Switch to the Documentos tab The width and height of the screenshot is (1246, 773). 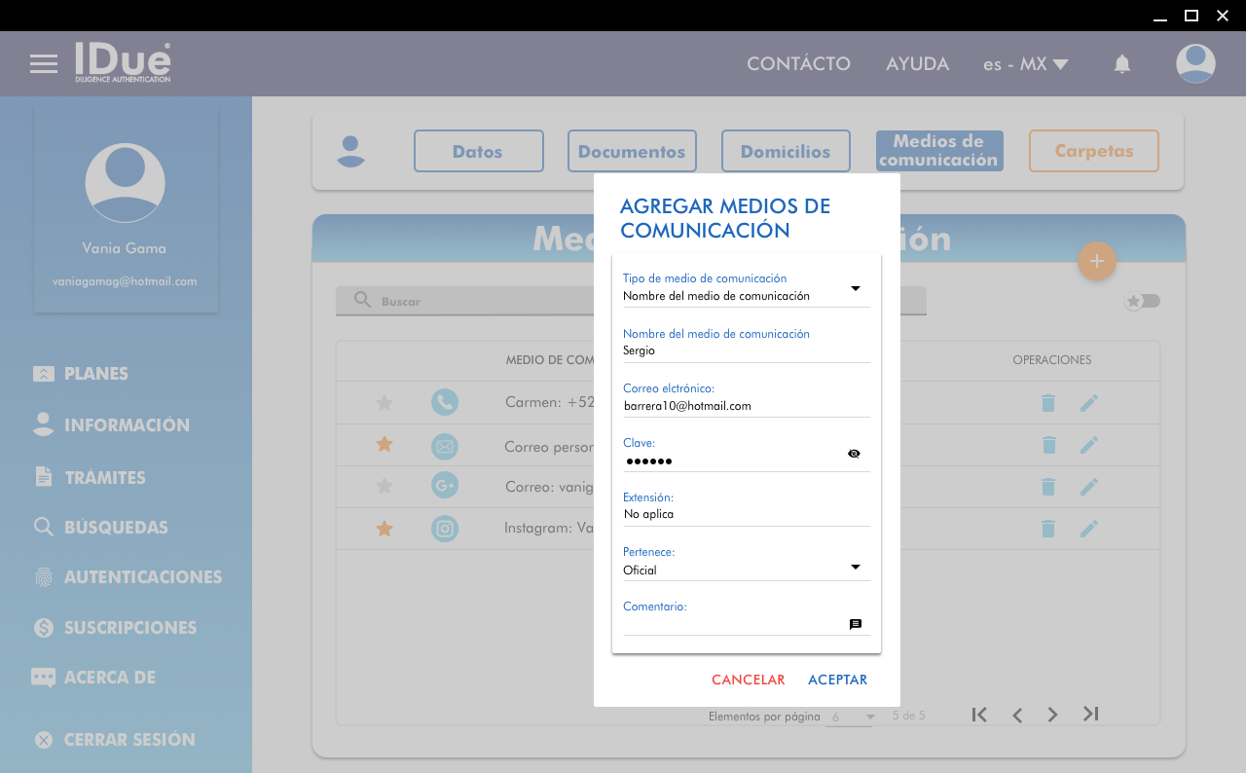click(632, 152)
